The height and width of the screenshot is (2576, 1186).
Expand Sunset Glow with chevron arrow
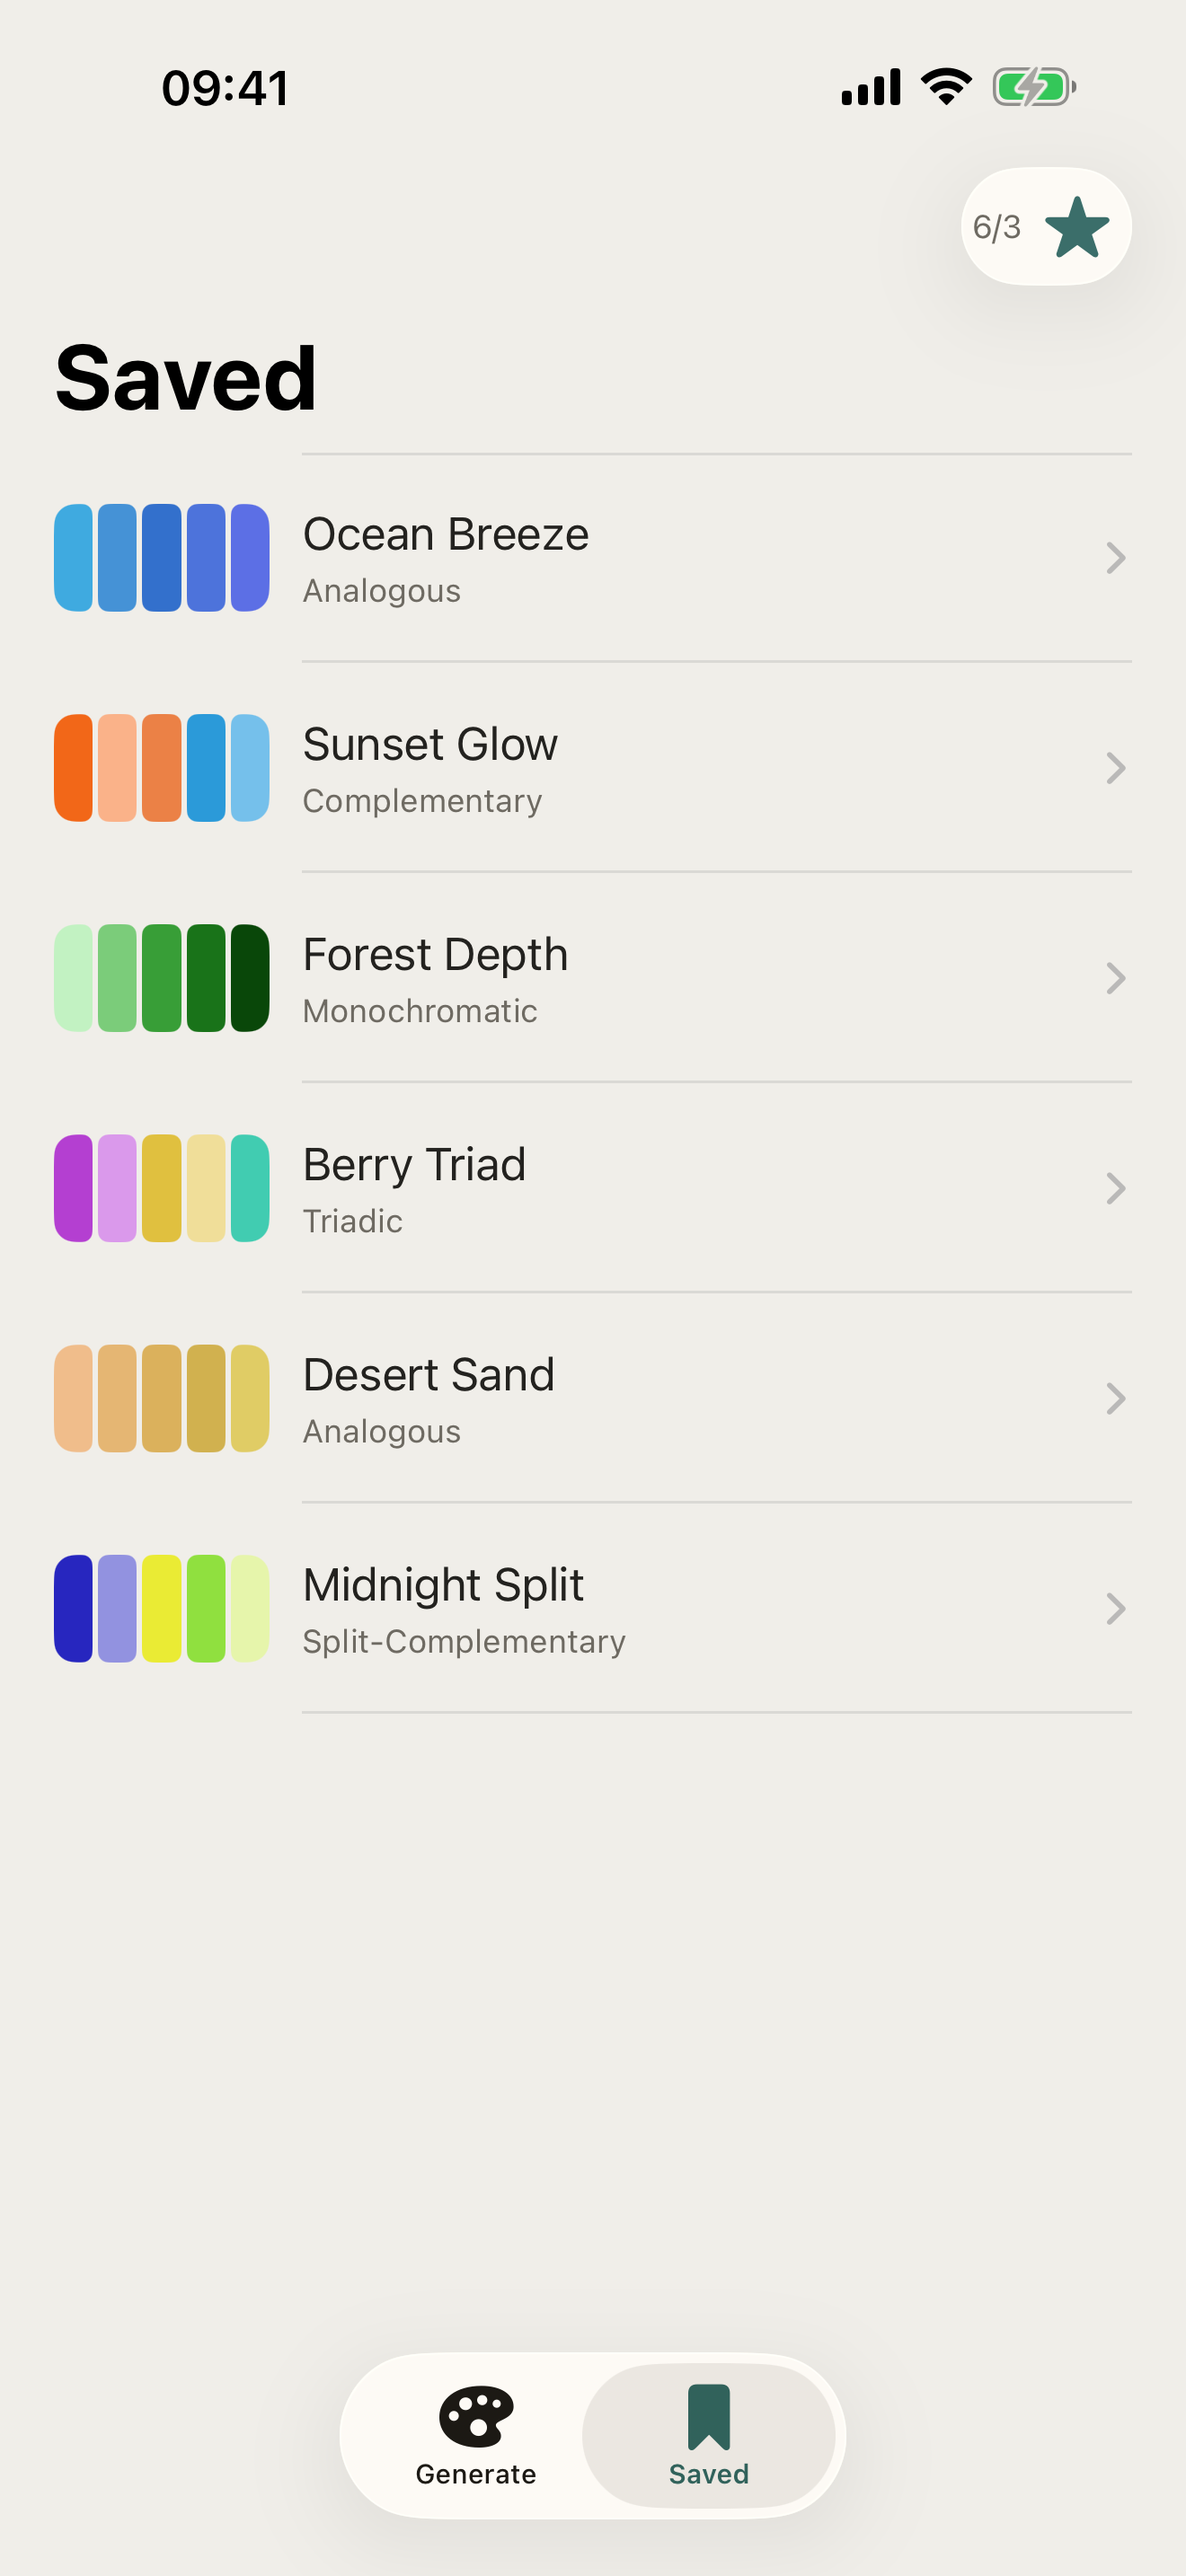(x=1115, y=768)
